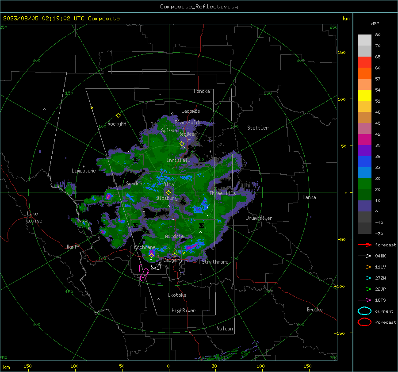Screen dimensions: 398x372
Task: Click the Banff town label
Action: [73, 246]
